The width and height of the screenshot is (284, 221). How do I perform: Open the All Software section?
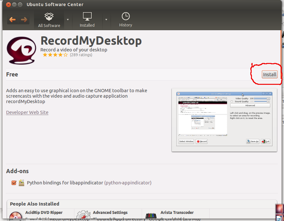point(49,20)
